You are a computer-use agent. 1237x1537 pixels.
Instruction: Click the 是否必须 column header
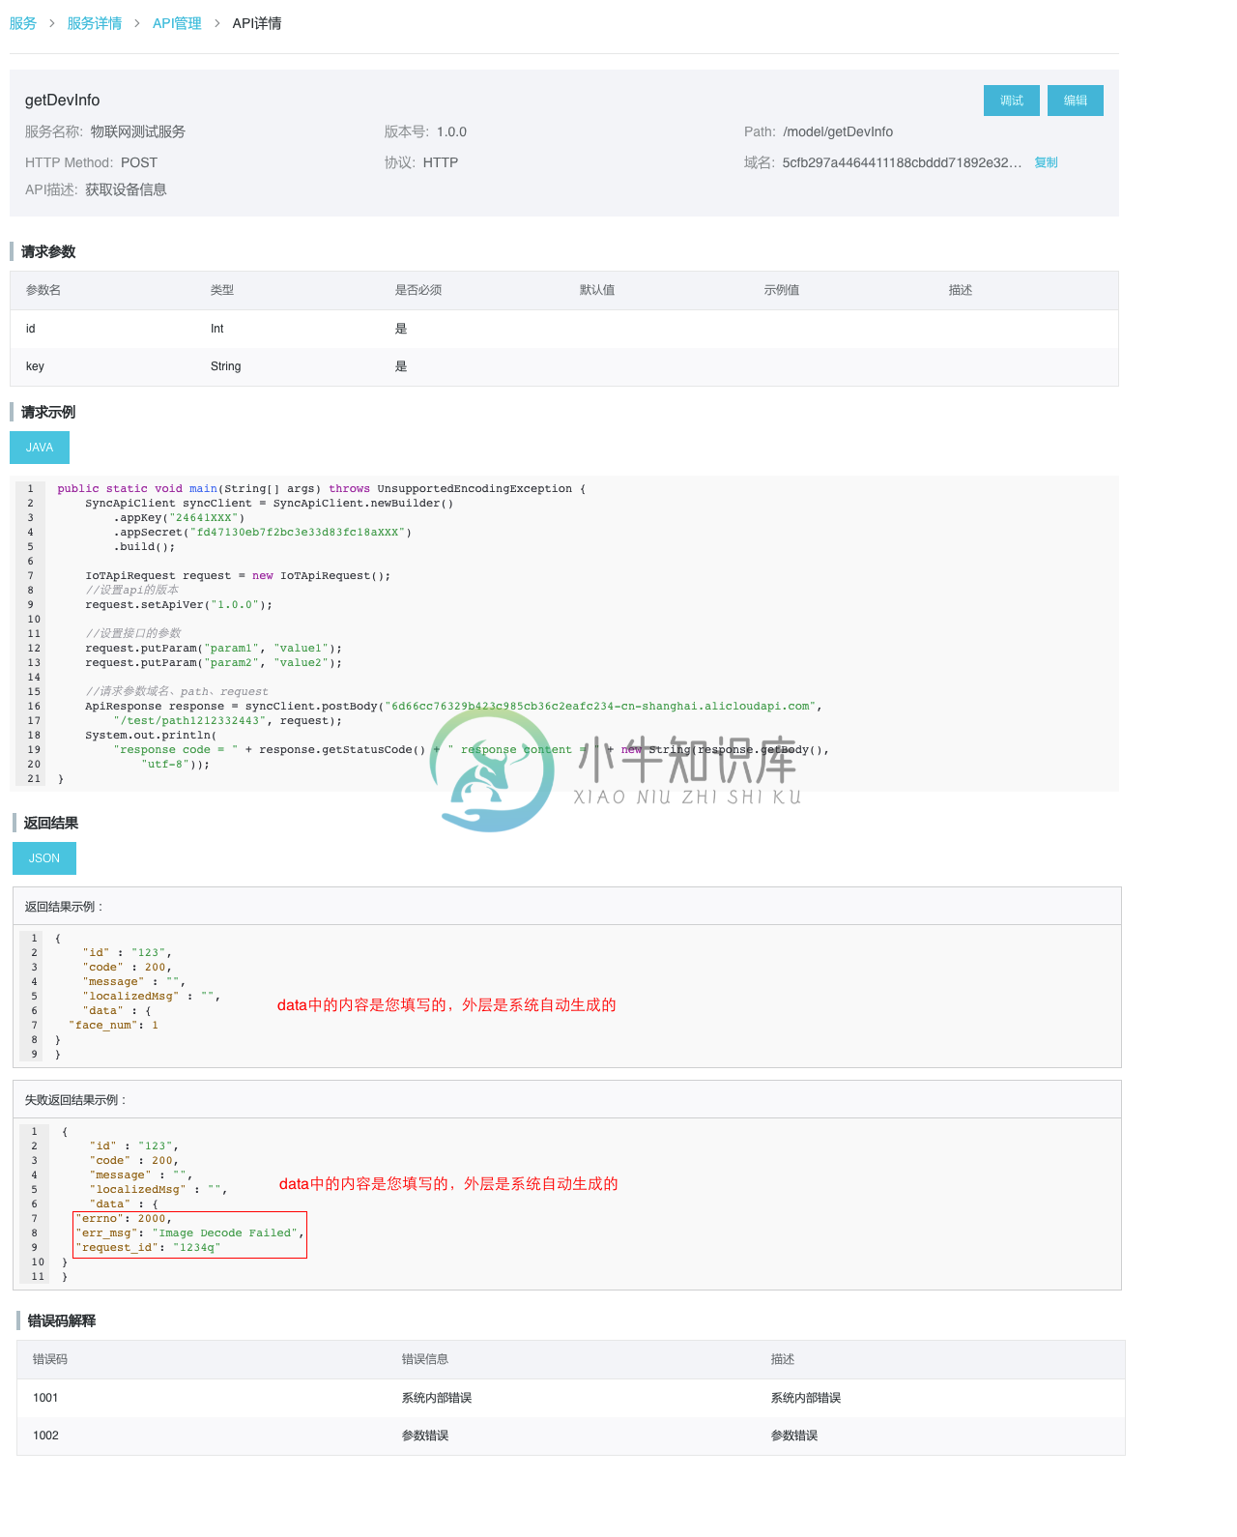click(x=418, y=290)
